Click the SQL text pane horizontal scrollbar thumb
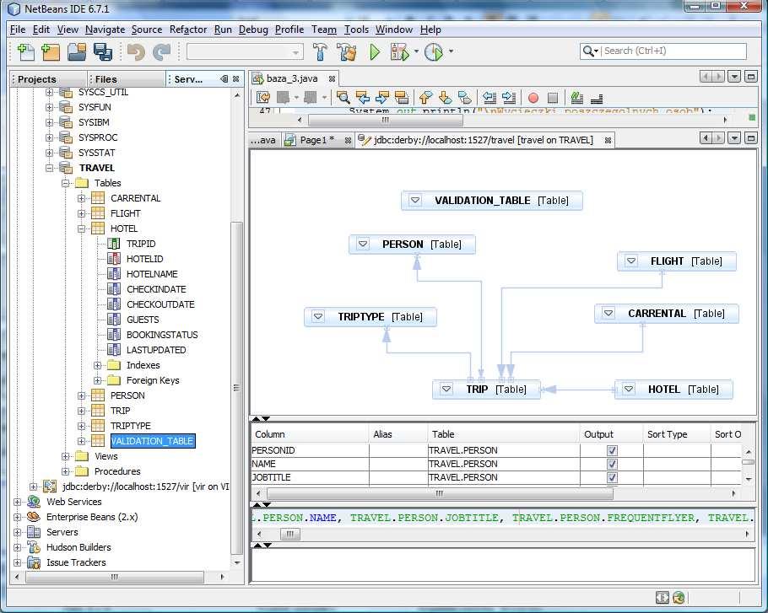Screen dimensions: 768x613 [289, 535]
